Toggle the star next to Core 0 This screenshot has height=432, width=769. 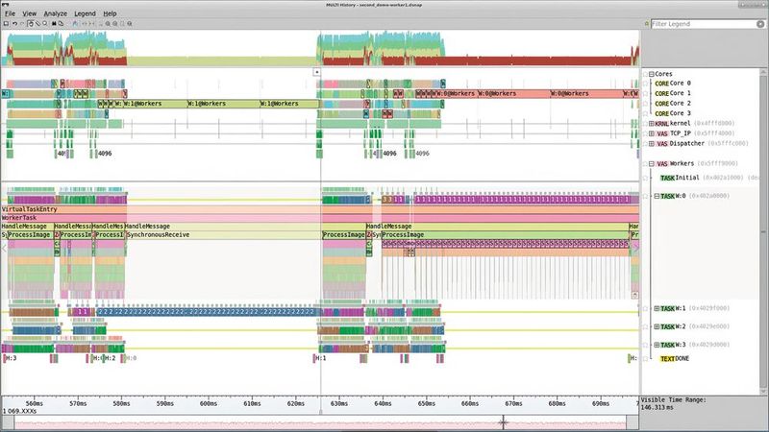[x=645, y=84]
